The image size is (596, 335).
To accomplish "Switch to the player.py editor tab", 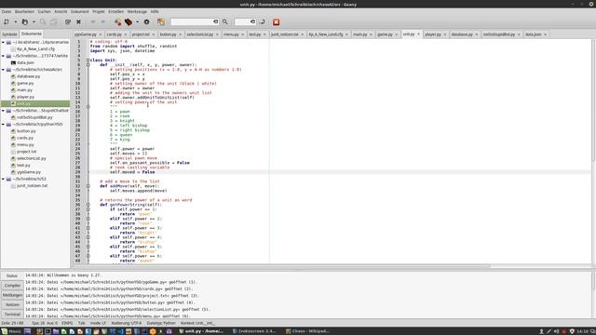I will click(433, 34).
